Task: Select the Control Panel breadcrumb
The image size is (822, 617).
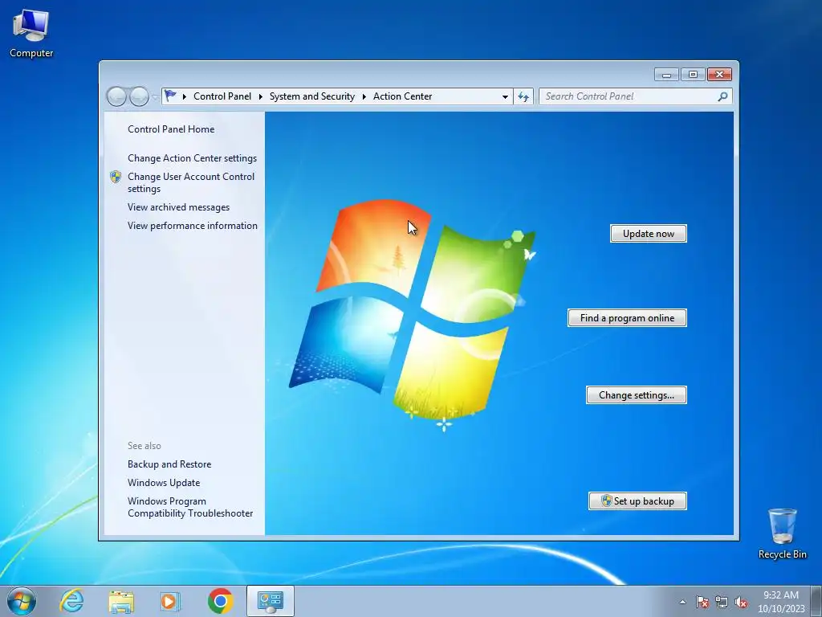Action: [x=222, y=96]
